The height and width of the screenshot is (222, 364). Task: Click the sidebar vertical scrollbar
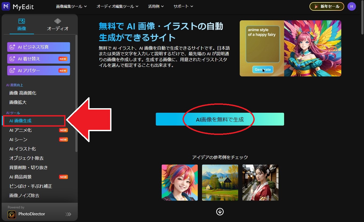point(76,94)
